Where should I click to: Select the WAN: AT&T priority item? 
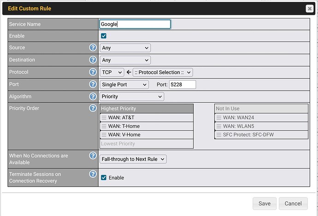click(x=147, y=117)
